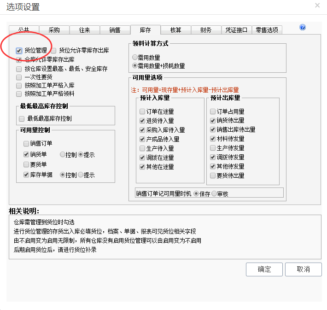Choose 控制 radio next to 销货单
327x310 pixels.
[x=62, y=155]
